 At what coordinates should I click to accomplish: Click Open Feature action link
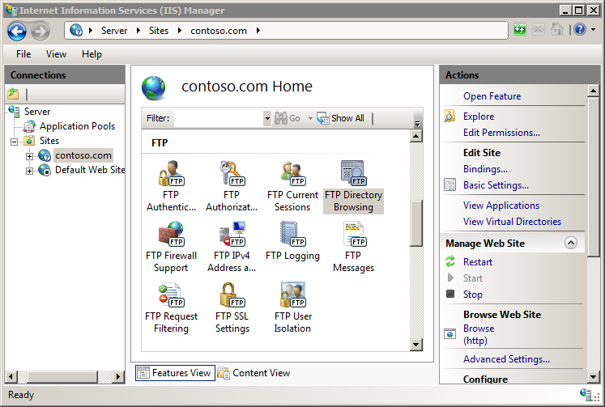[492, 96]
